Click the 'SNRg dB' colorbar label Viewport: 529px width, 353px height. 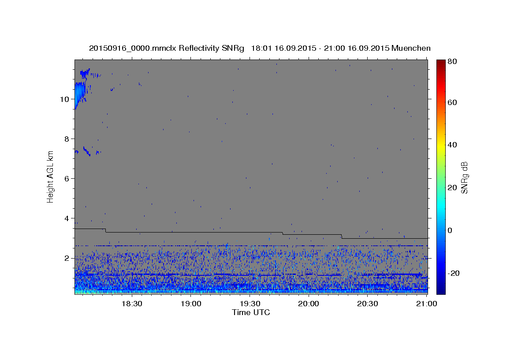tap(464, 177)
